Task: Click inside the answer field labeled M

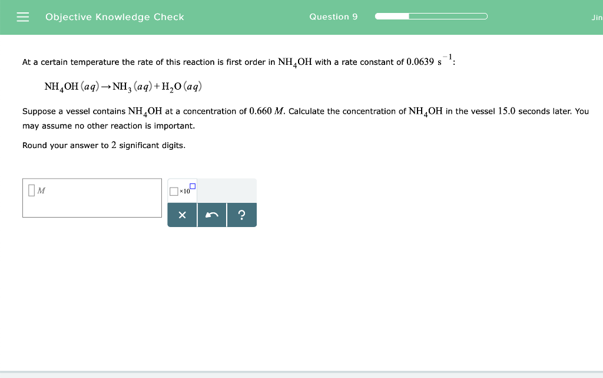Action: point(92,198)
